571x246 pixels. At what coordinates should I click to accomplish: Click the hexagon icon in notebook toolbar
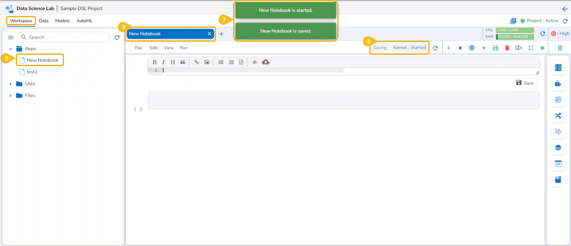point(472,48)
